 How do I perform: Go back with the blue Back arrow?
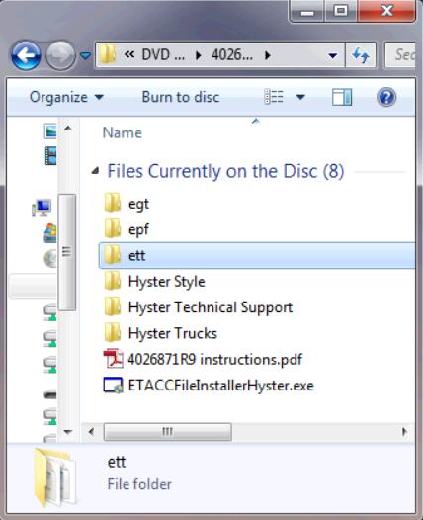coord(26,55)
